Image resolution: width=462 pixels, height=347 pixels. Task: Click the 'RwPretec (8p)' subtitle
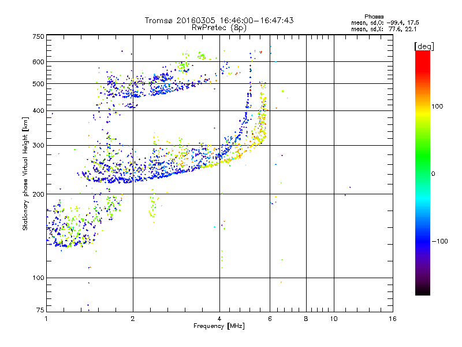tap(219, 28)
